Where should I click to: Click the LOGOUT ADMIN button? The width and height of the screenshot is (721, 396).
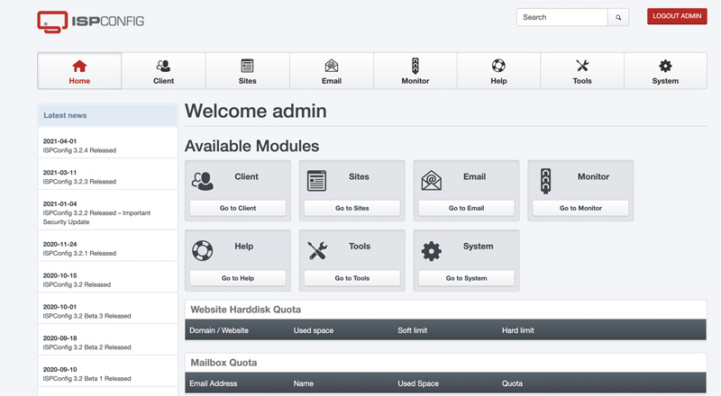(677, 16)
